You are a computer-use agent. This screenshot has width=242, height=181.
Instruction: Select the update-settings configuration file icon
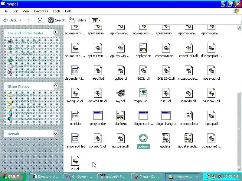coord(188,138)
